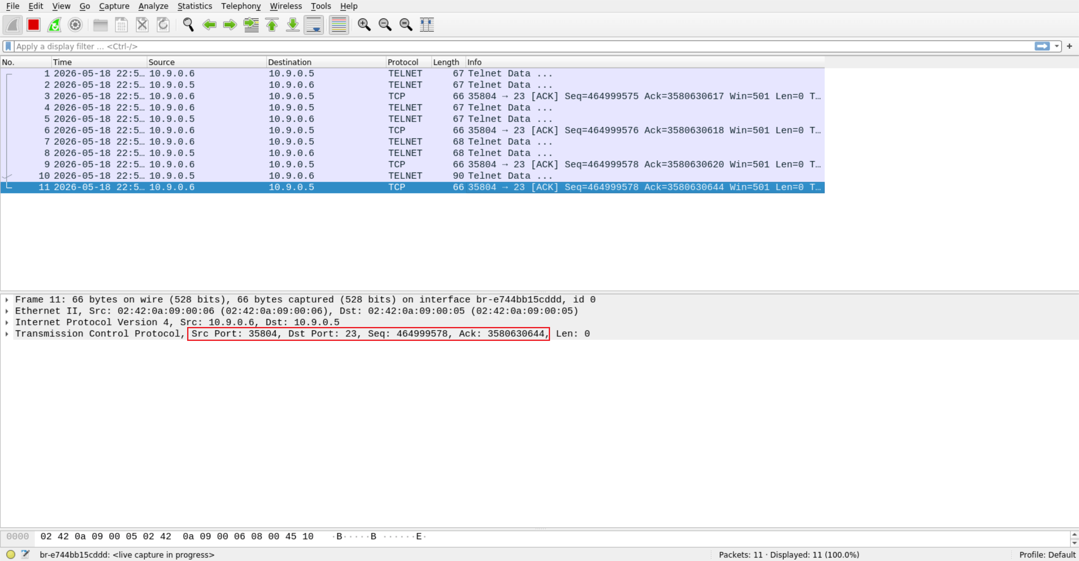Viewport: 1079px width, 561px height.
Task: Sort by the Length column header
Action: coord(448,62)
